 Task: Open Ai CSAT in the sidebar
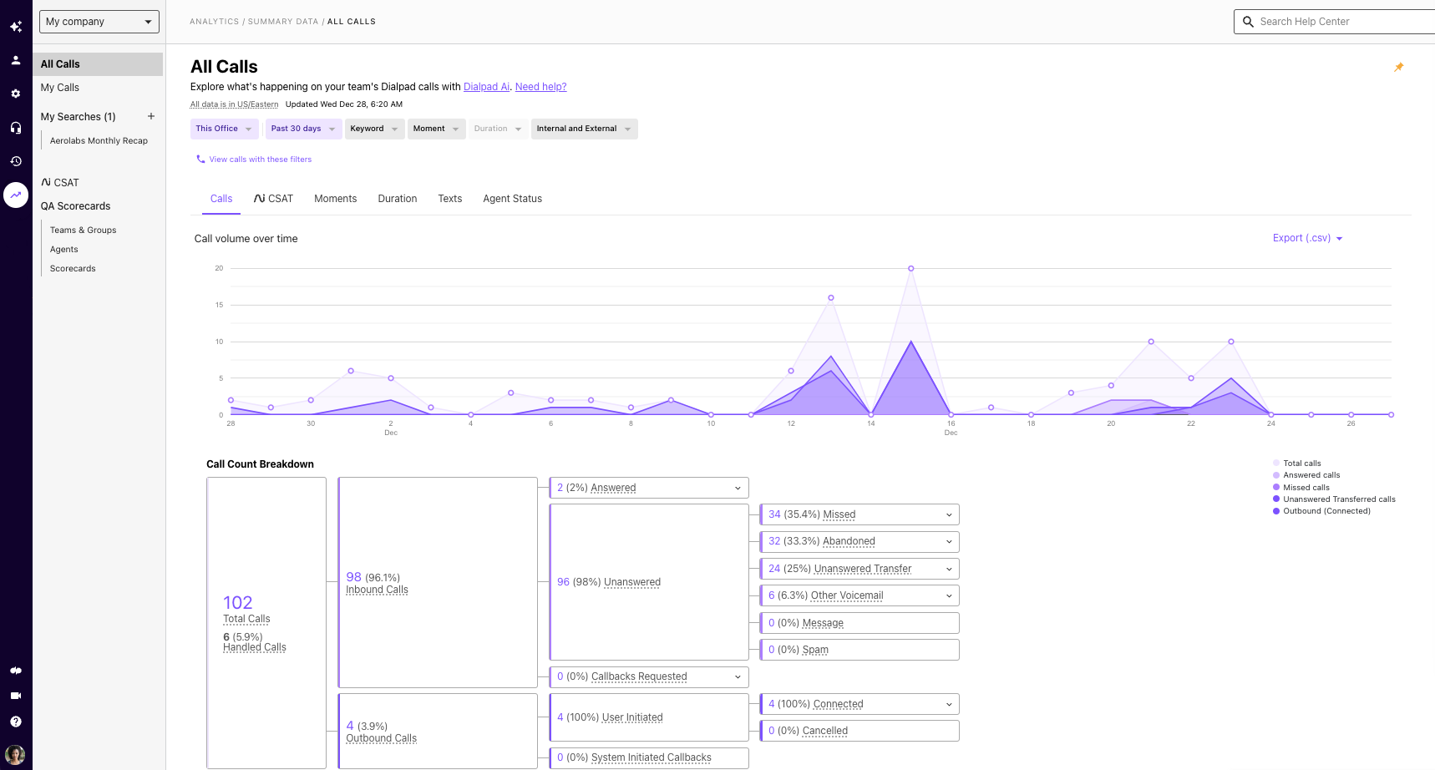click(60, 183)
